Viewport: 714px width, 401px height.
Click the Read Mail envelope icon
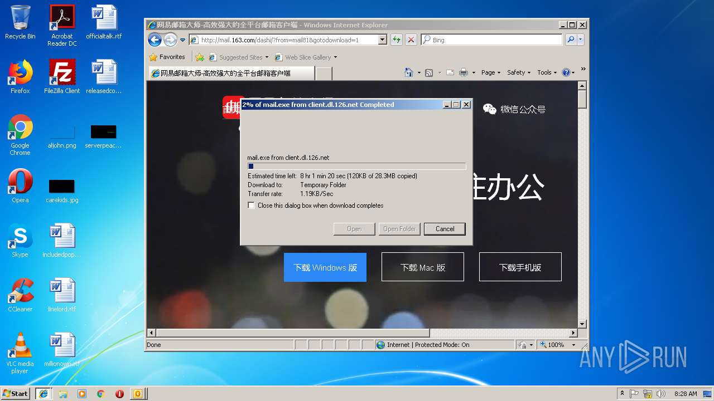(450, 72)
